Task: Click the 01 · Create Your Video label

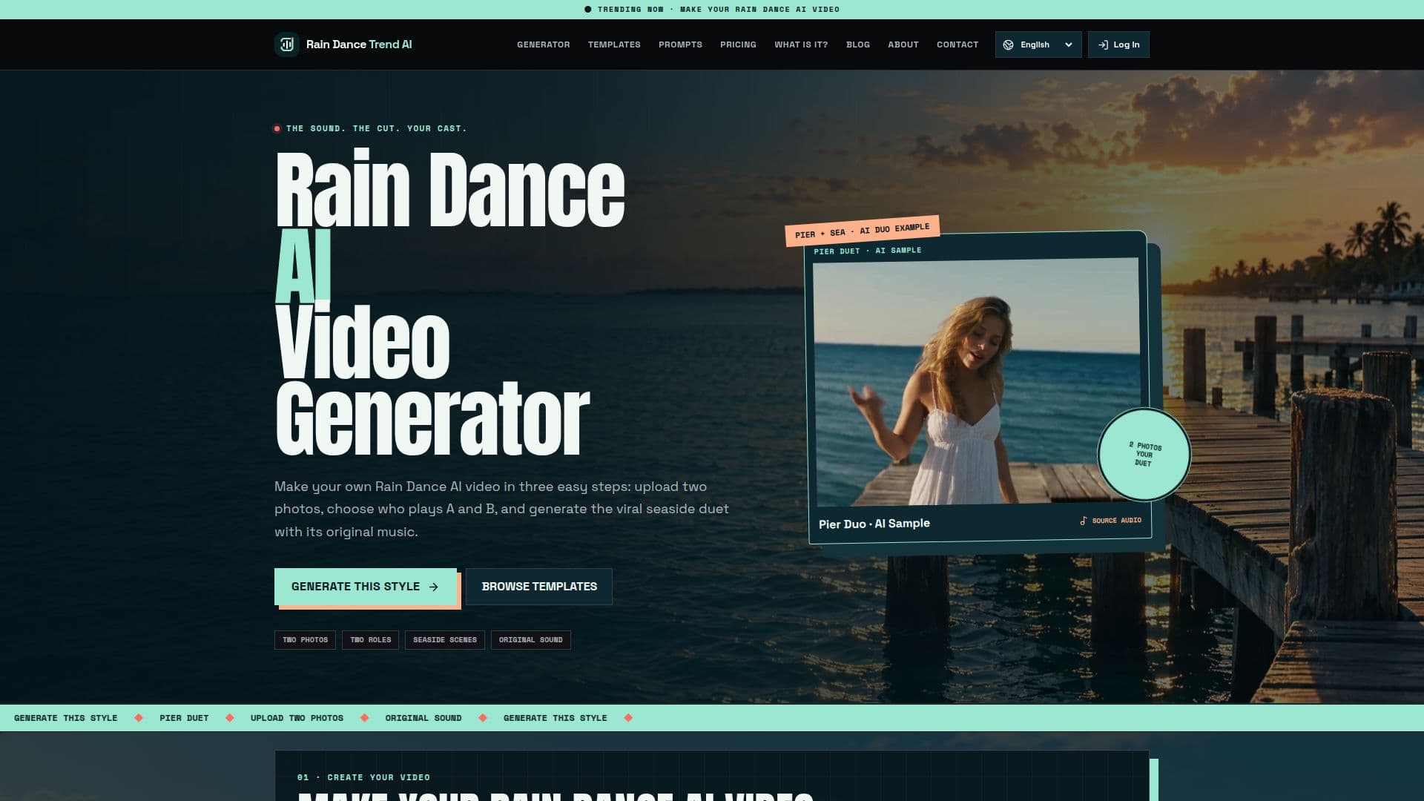Action: [363, 777]
